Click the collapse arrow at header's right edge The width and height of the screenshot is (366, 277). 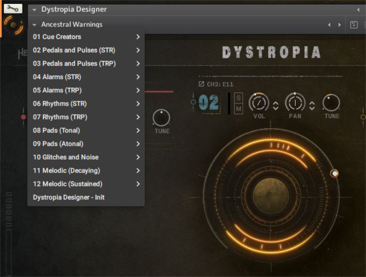[358, 9]
